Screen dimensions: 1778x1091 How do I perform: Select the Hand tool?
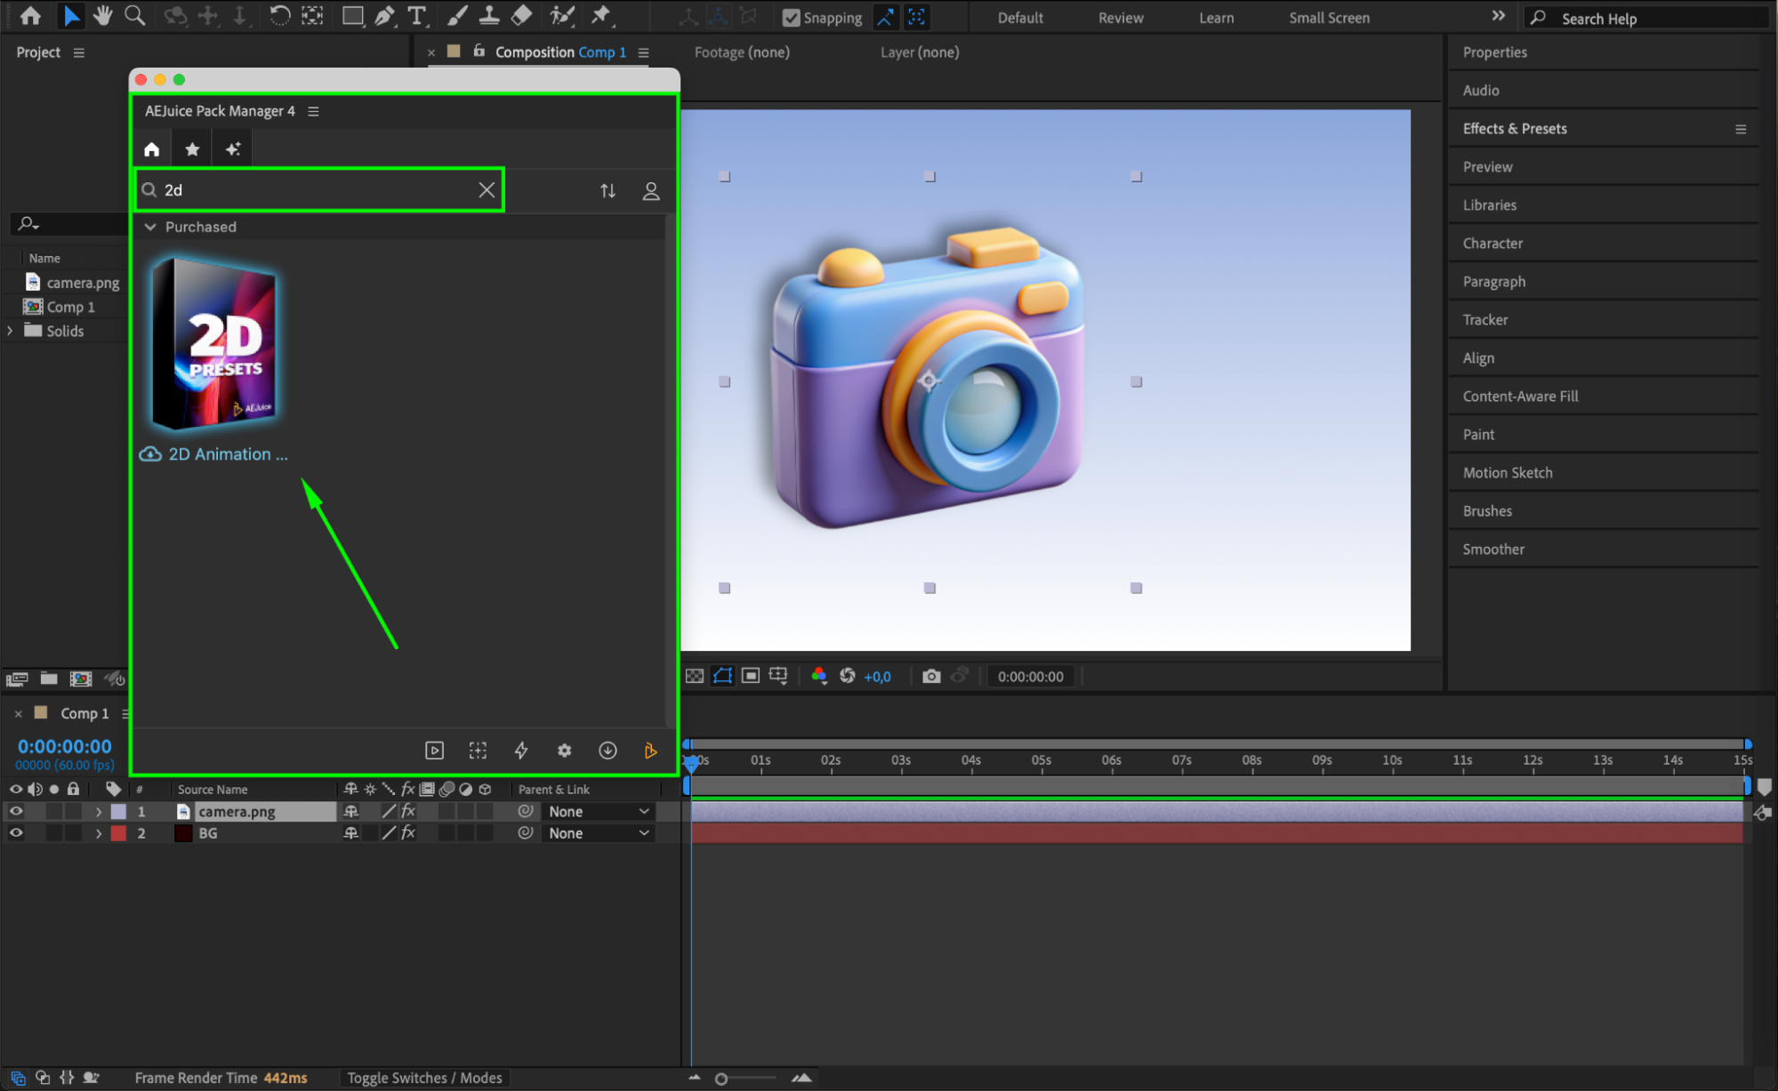click(x=103, y=16)
